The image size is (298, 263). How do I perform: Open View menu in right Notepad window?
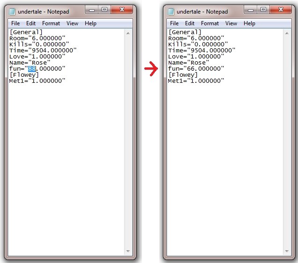231,23
